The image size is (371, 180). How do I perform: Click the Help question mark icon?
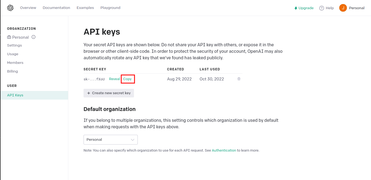tap(322, 8)
